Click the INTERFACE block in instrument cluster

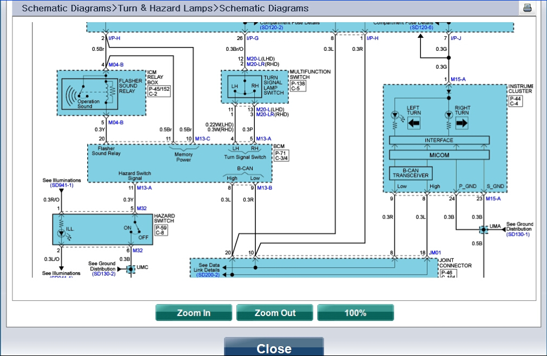tap(439, 140)
